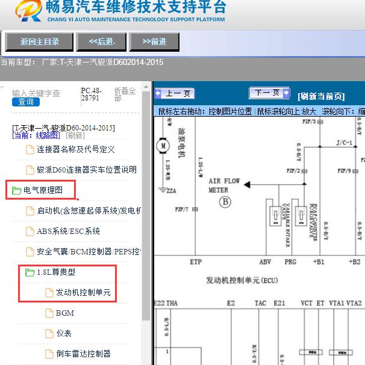Click the circled B symbol in diagram
The height and width of the screenshot is (365, 365).
[x=225, y=202]
